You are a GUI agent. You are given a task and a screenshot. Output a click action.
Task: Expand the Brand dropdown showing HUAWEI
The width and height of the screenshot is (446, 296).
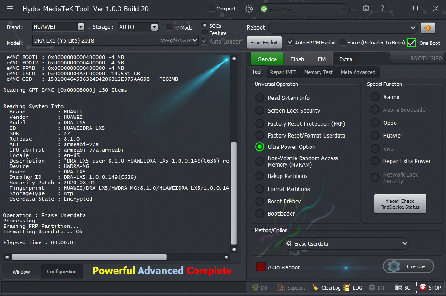pos(80,27)
